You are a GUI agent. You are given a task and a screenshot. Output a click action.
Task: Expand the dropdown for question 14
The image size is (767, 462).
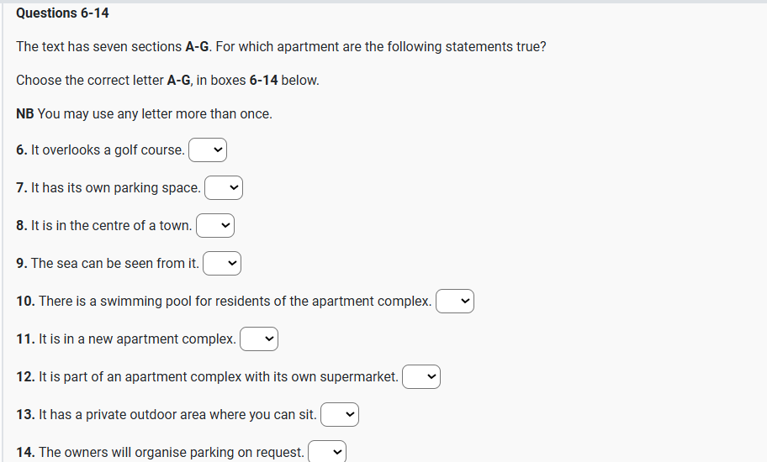(327, 452)
